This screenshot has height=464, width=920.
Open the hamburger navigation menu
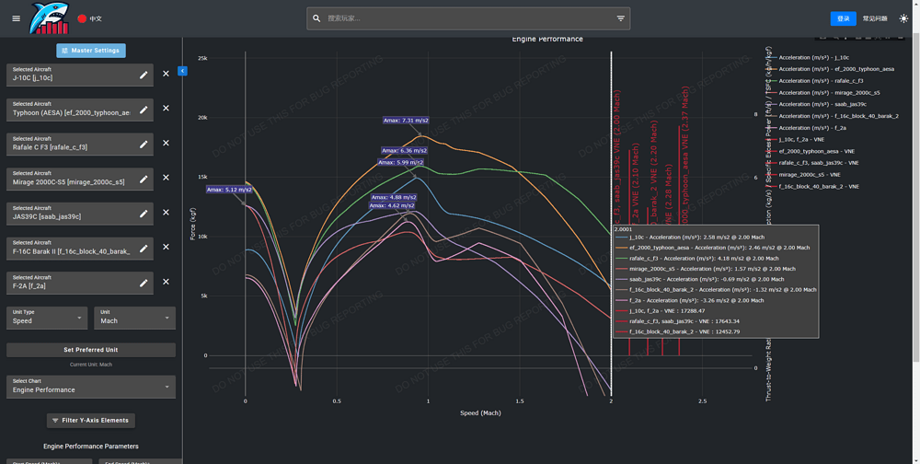(x=16, y=18)
